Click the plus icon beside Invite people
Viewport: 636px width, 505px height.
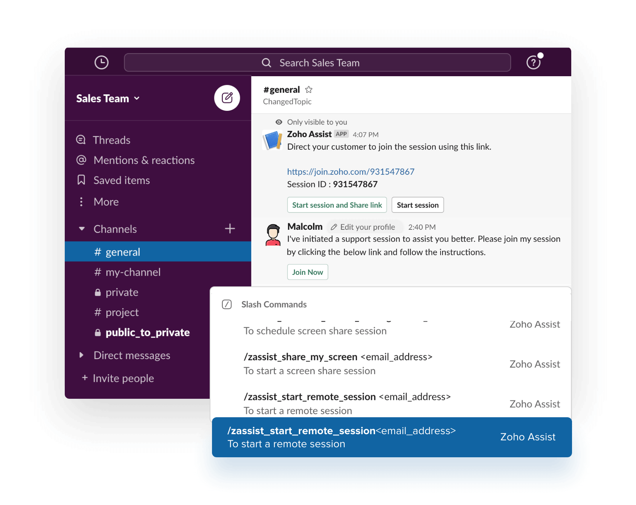(85, 378)
